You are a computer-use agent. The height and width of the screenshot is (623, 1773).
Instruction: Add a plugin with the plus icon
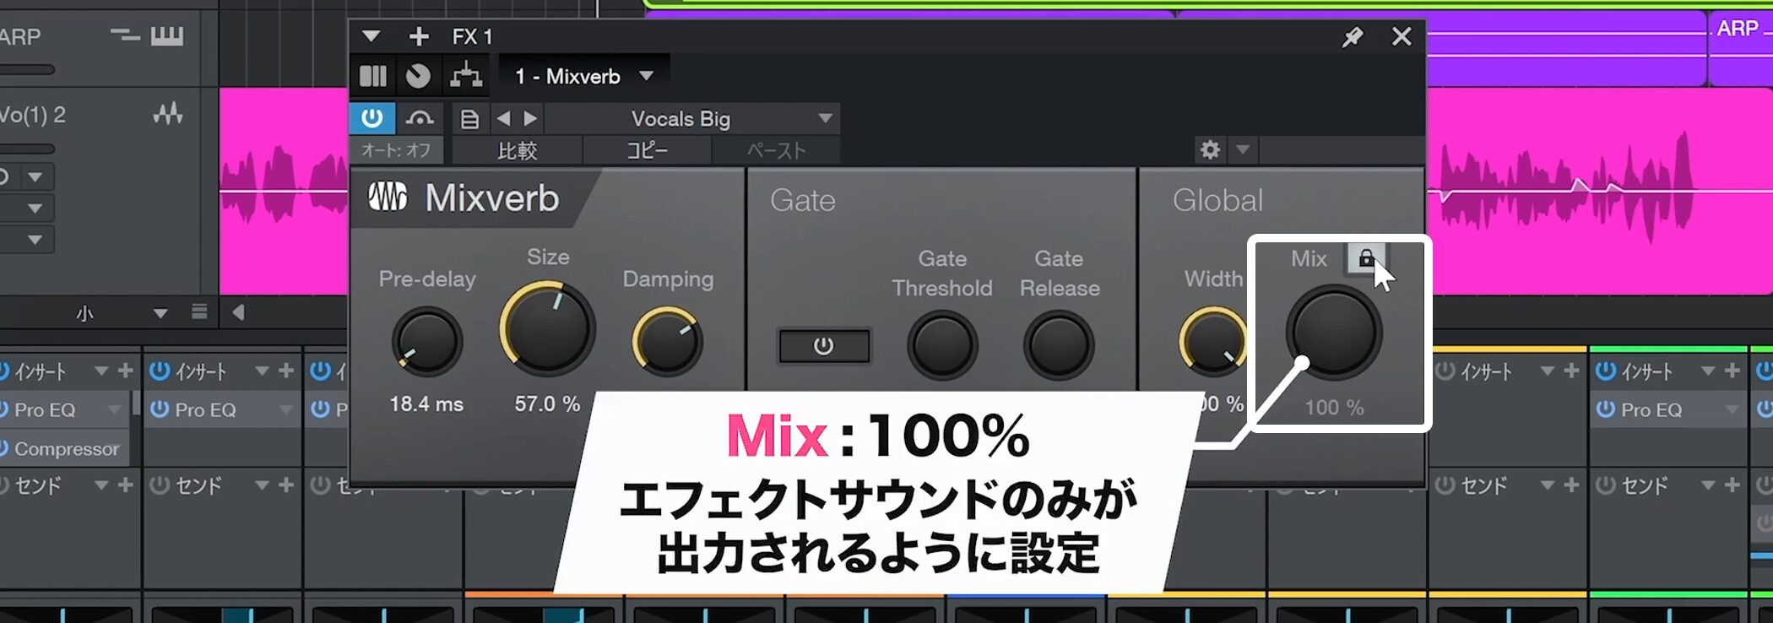point(419,36)
